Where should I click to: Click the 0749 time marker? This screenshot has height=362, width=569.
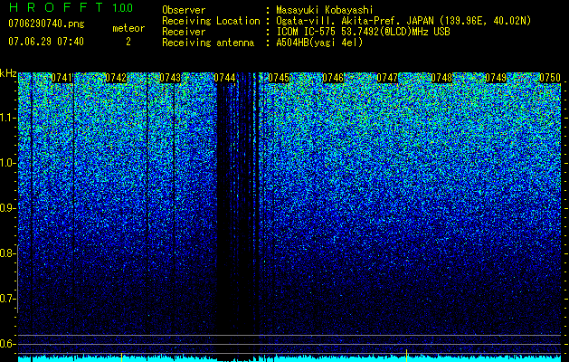coord(496,78)
